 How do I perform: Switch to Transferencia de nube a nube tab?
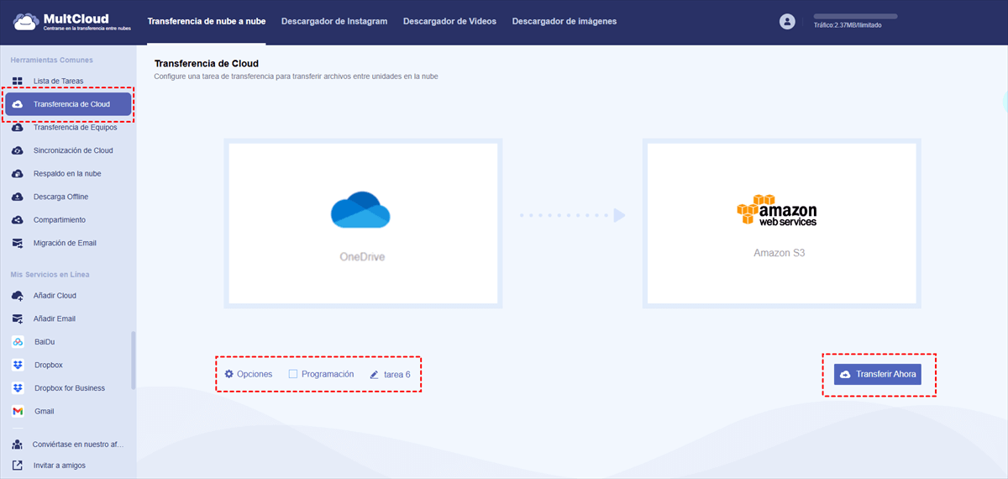point(207,21)
